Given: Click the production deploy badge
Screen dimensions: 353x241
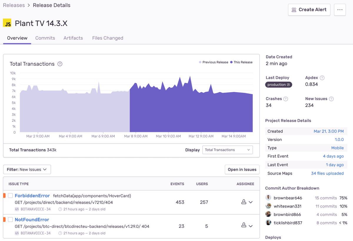Looking at the screenshot, I should 279,85.
